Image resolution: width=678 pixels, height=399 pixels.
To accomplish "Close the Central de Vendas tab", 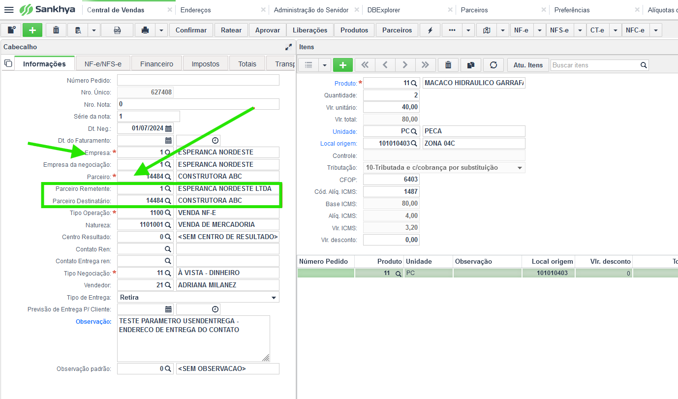I will (170, 10).
